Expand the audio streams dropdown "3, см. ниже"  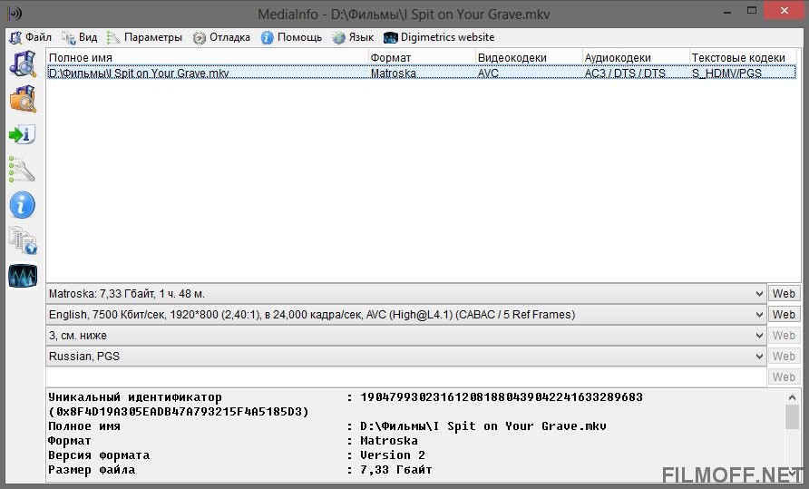pyautogui.click(x=758, y=336)
